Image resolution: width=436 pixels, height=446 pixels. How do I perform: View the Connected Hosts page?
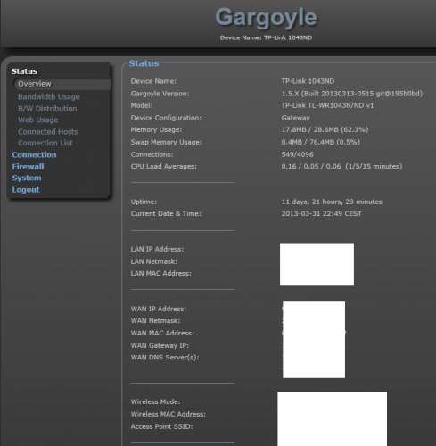point(48,132)
